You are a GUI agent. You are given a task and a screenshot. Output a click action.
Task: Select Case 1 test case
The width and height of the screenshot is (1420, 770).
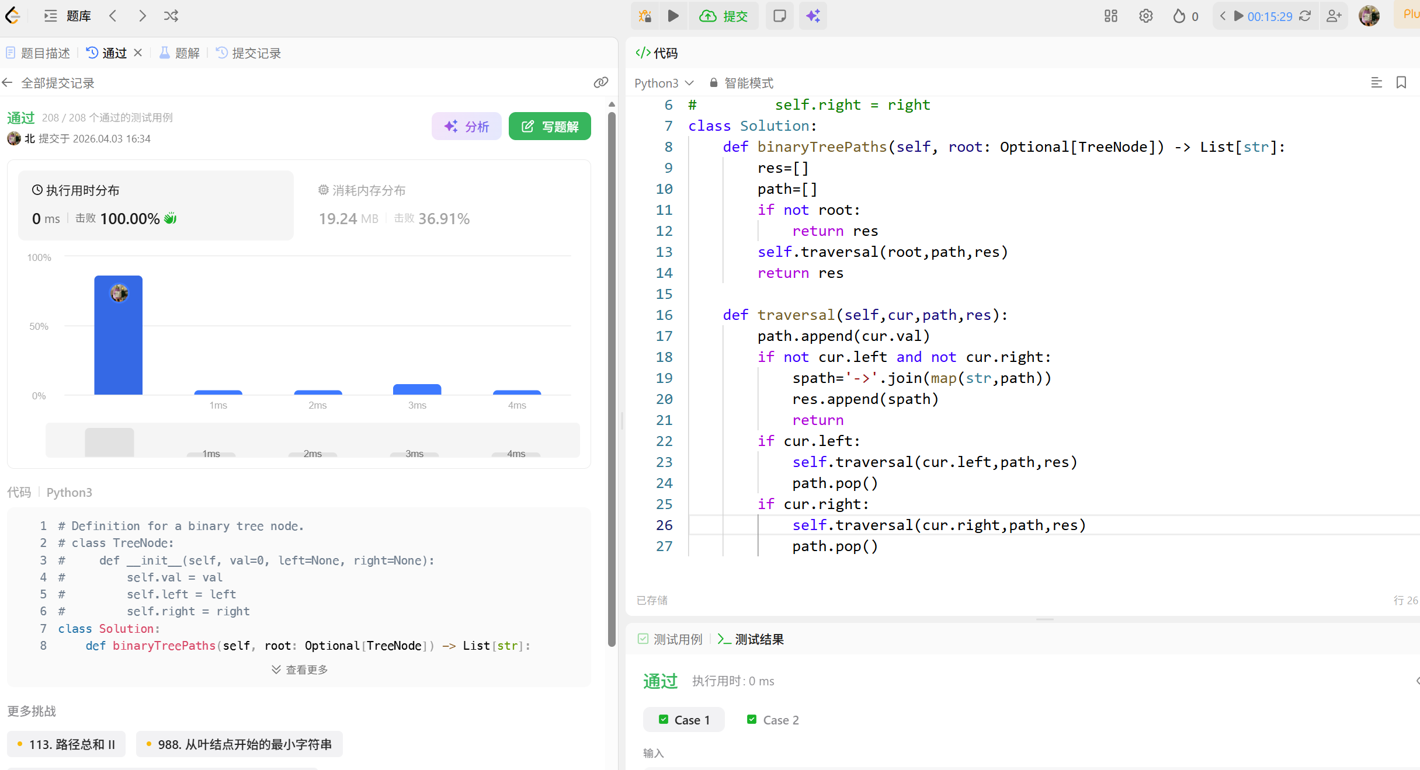683,720
